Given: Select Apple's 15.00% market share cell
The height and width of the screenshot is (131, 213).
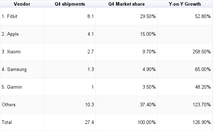Looking at the screenshot, I should (126, 34).
